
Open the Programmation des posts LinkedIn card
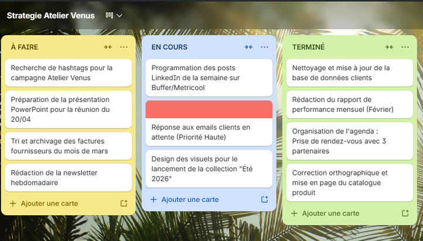(209, 78)
